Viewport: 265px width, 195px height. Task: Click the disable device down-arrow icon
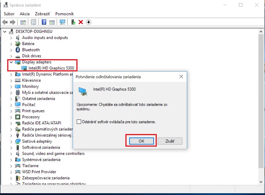coord(89,22)
